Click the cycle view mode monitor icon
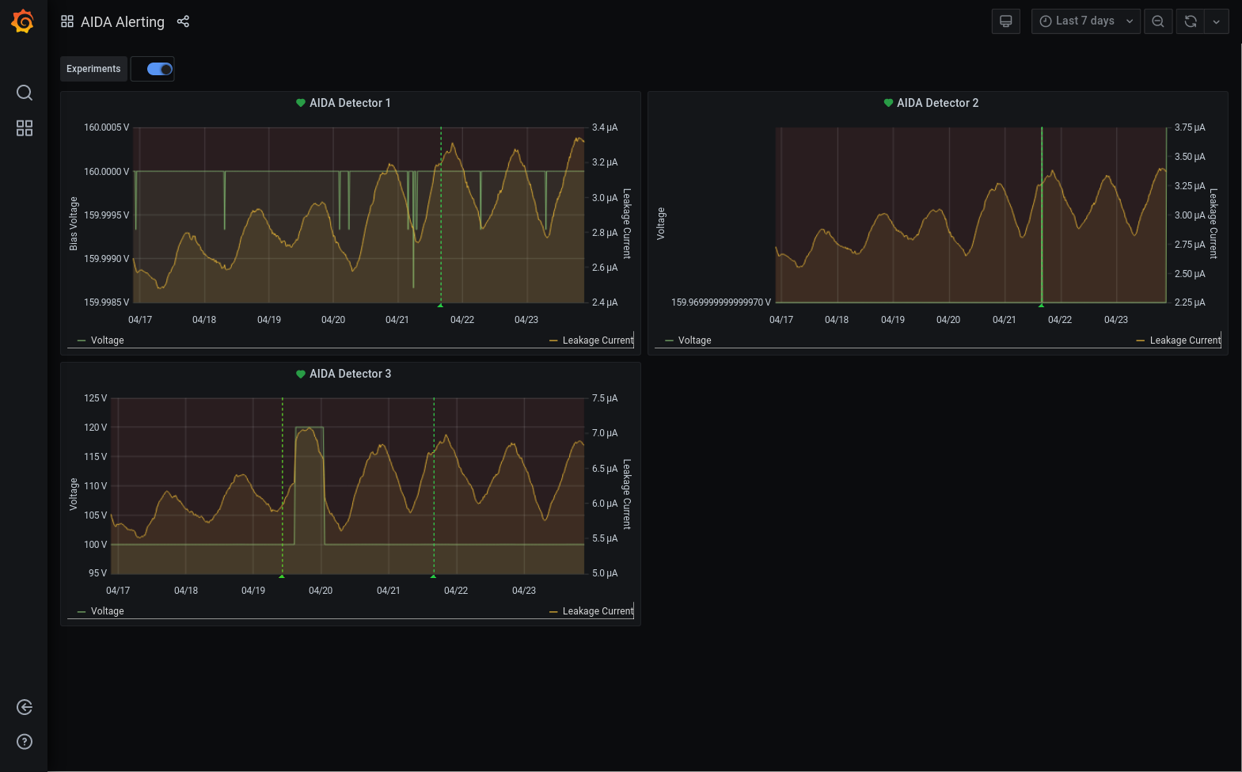1242x772 pixels. [x=1005, y=21]
